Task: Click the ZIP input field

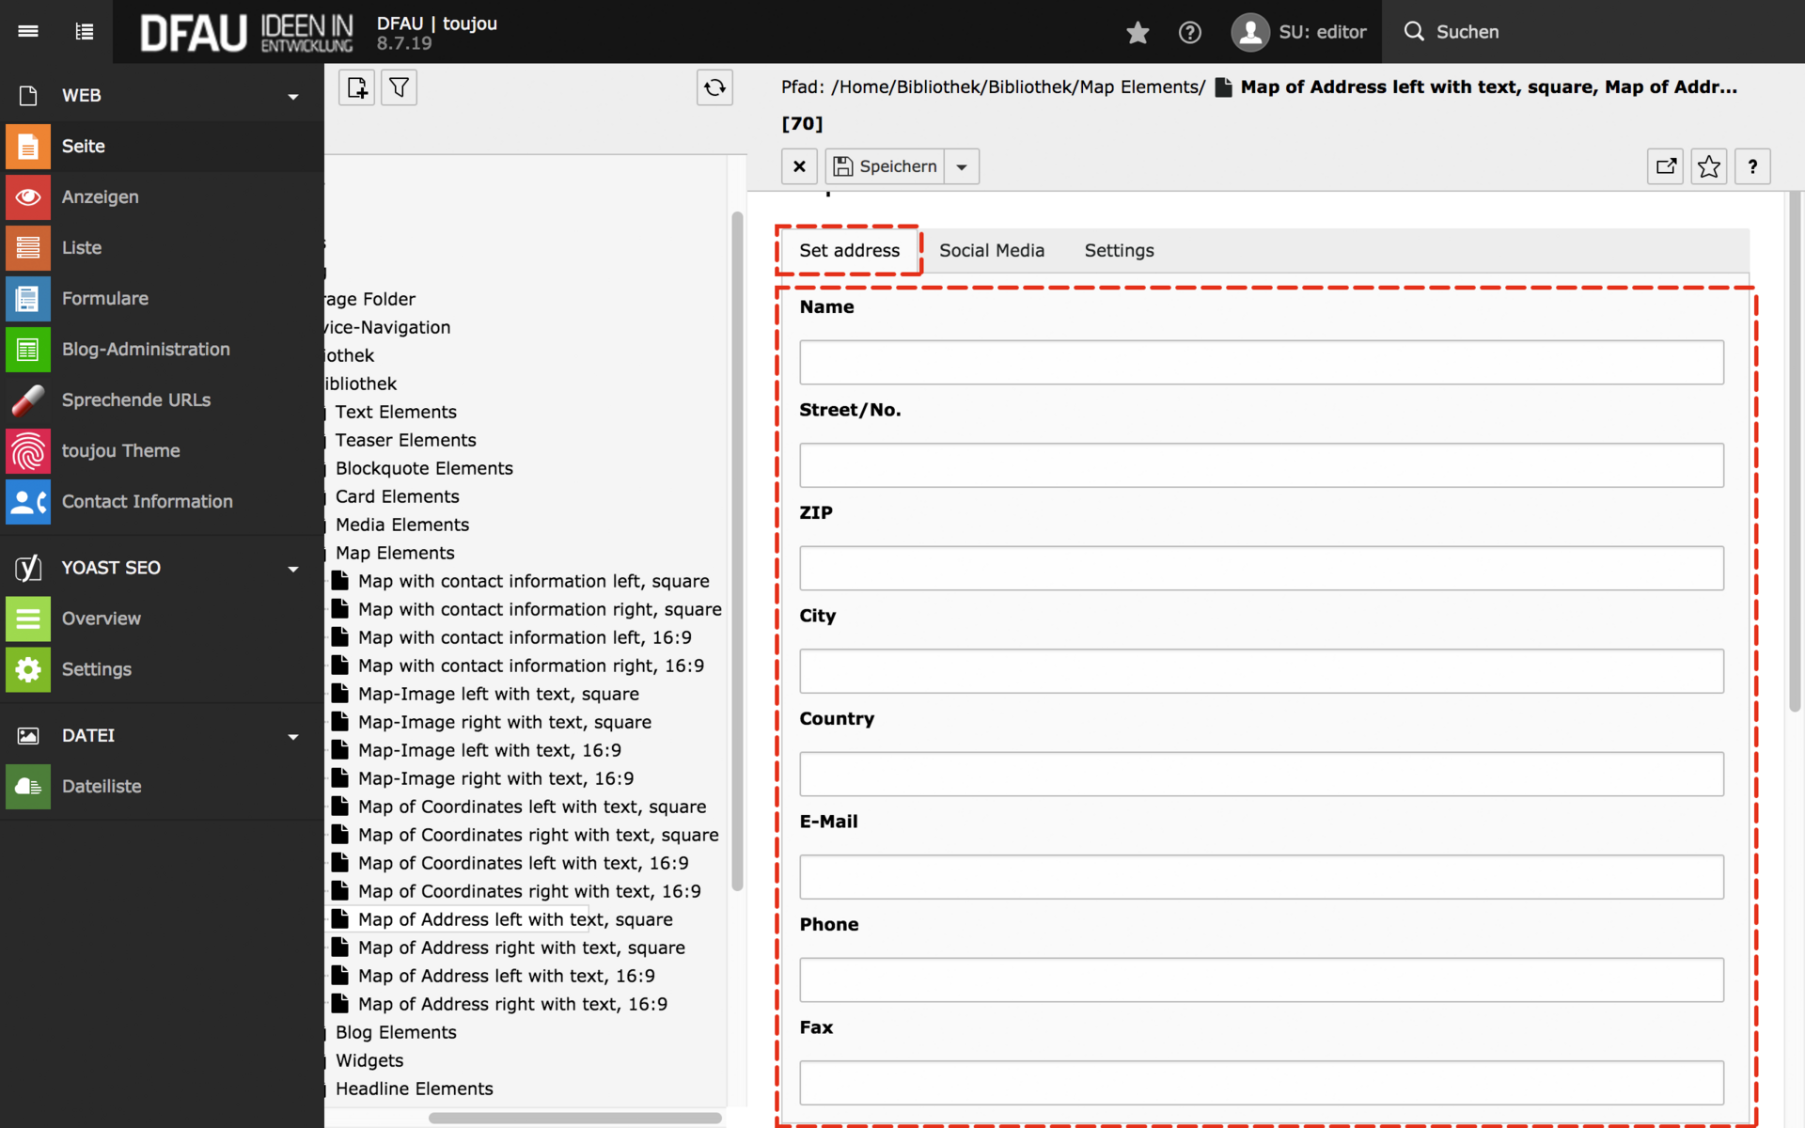Action: coord(1261,568)
